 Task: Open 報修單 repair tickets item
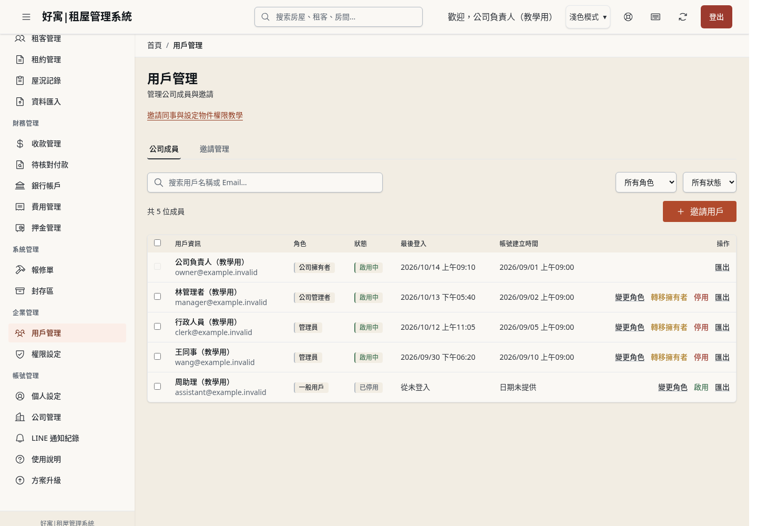(67, 270)
